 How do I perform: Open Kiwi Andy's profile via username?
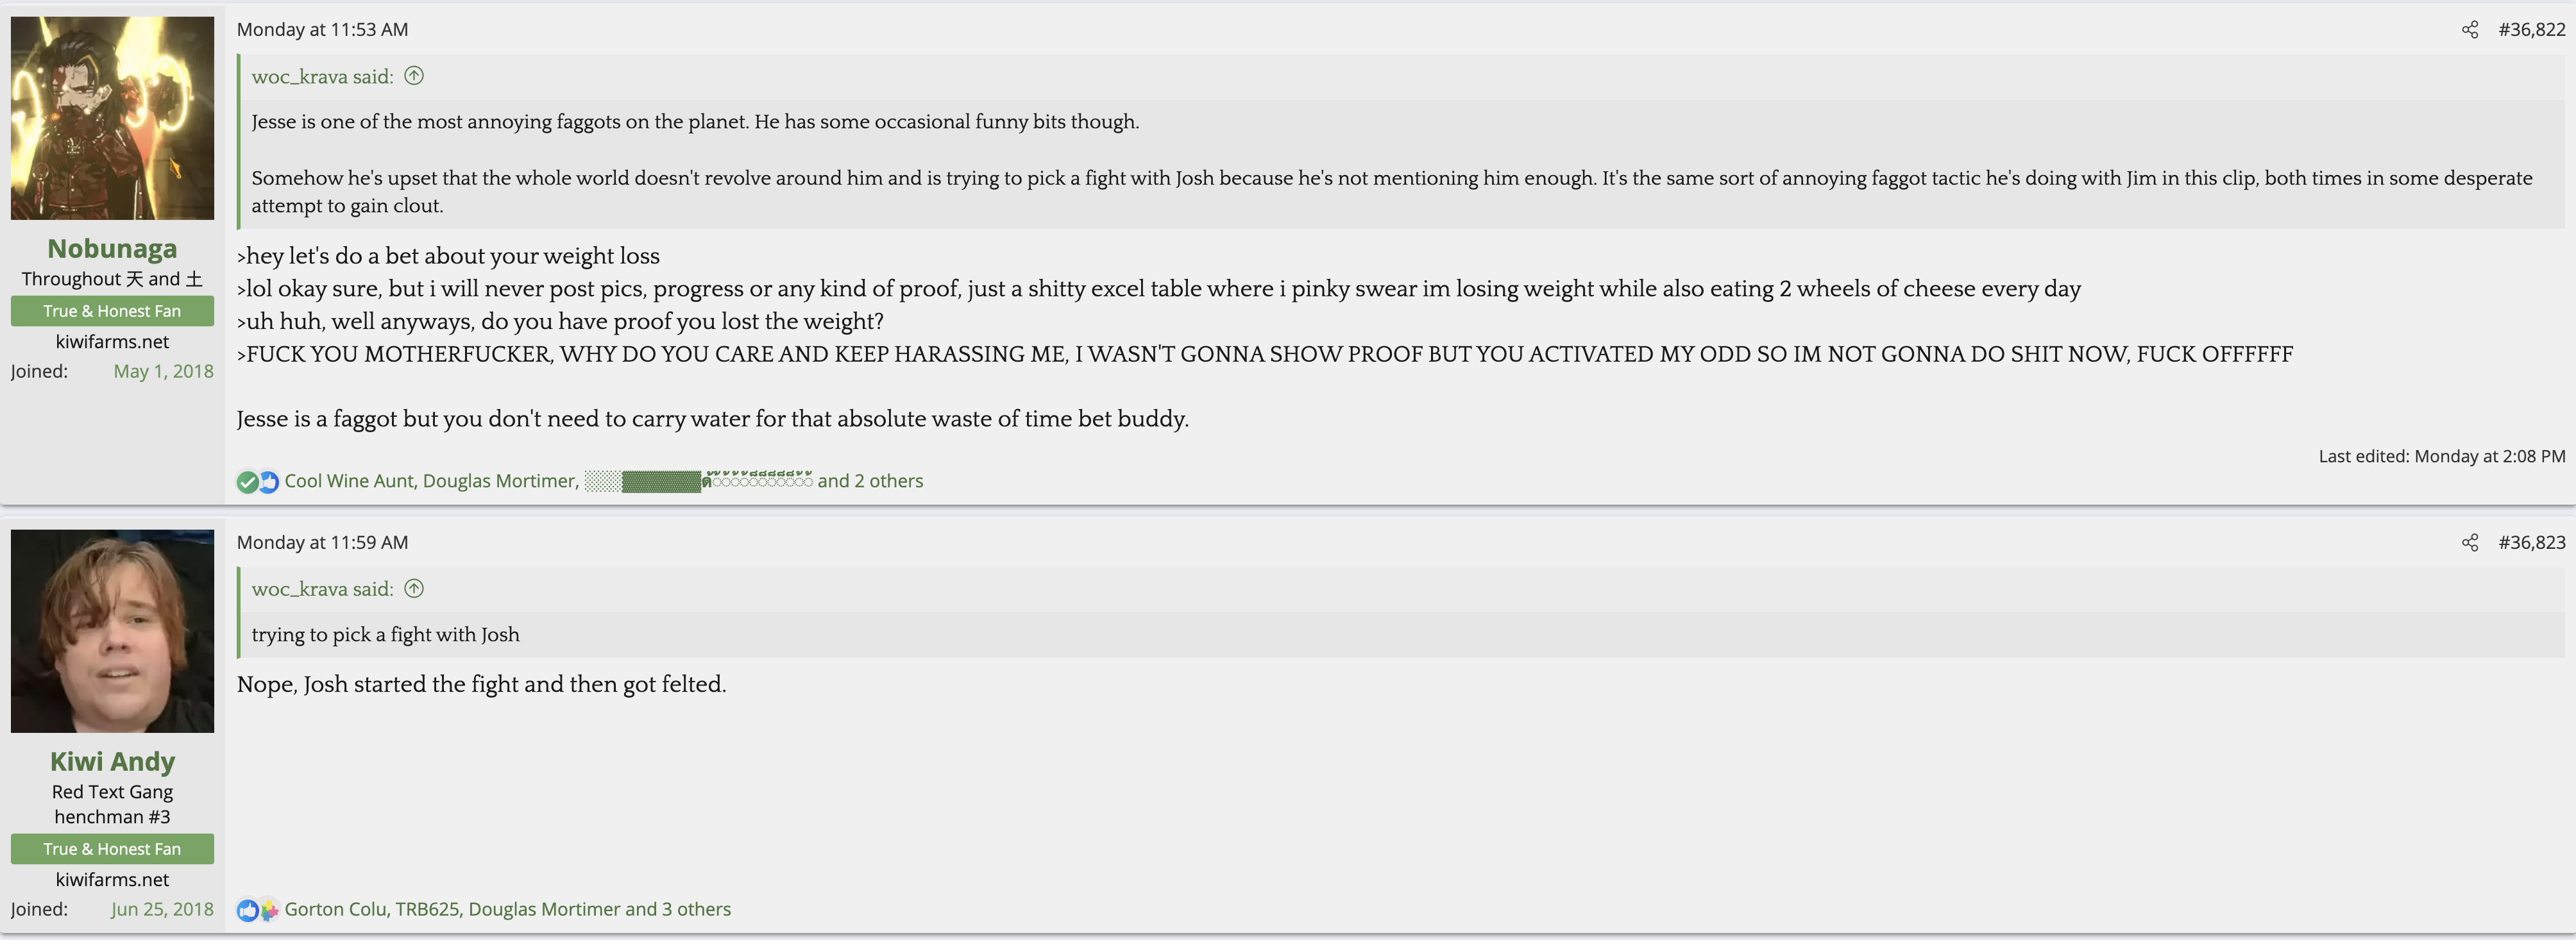(x=112, y=761)
